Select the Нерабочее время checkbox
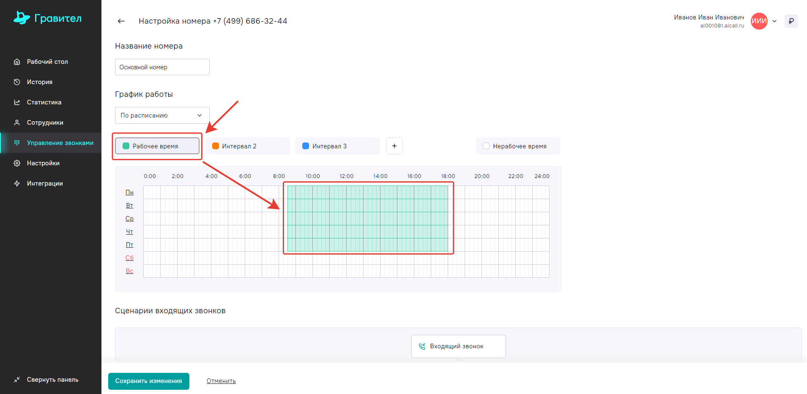 pos(486,146)
